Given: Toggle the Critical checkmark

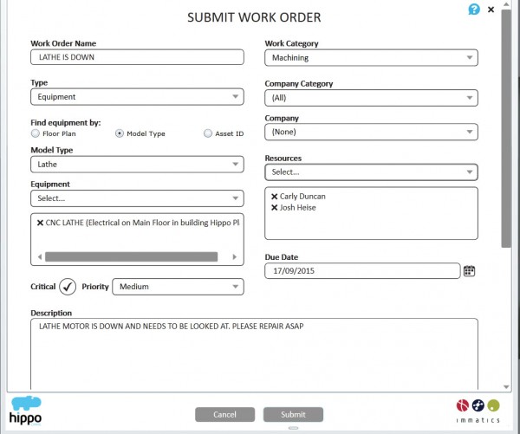Looking at the screenshot, I should pos(68,287).
